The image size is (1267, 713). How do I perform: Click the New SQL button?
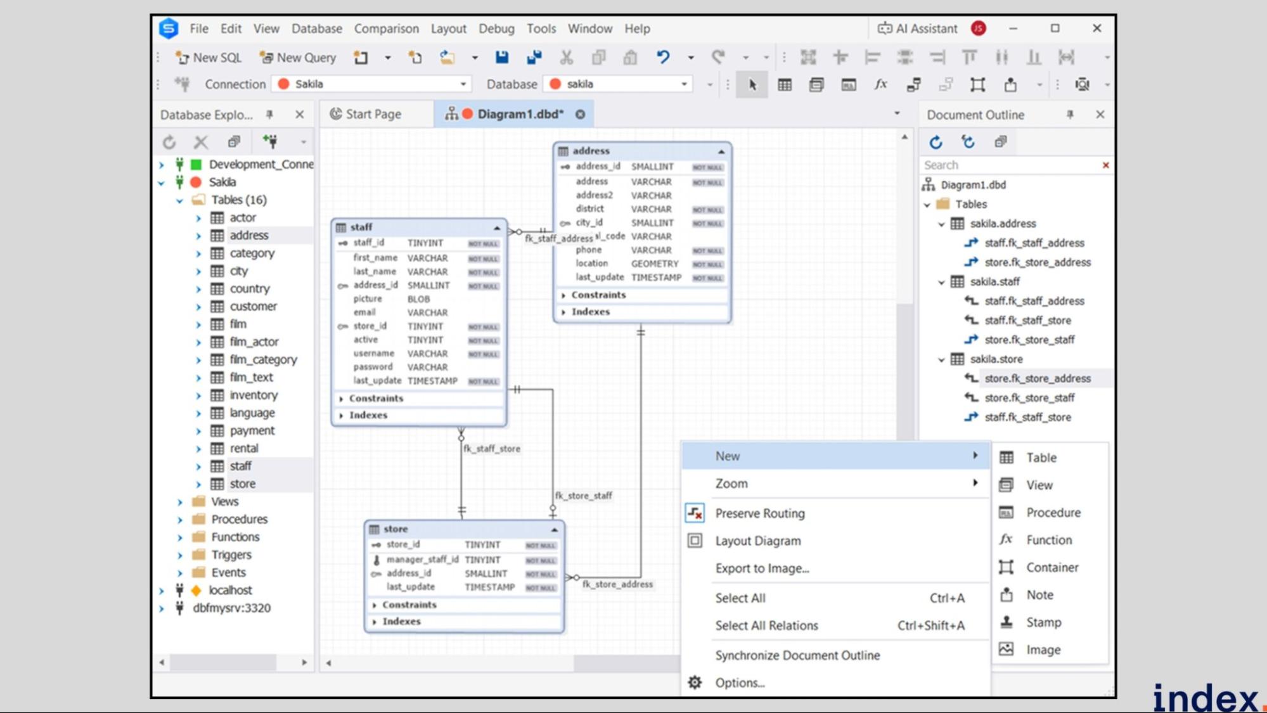pyautogui.click(x=209, y=58)
